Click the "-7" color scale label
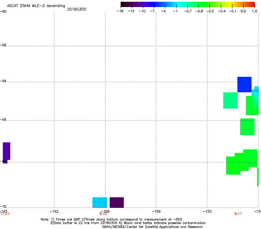 tap(152, 11)
